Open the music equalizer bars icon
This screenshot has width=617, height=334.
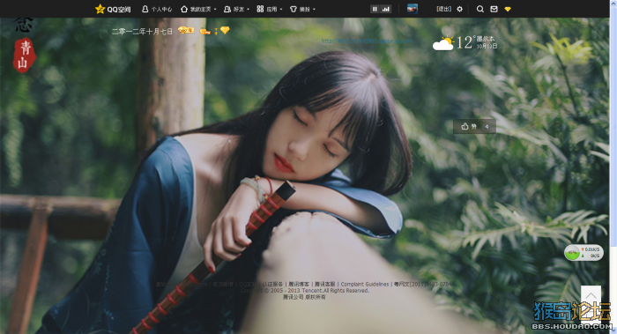386,9
